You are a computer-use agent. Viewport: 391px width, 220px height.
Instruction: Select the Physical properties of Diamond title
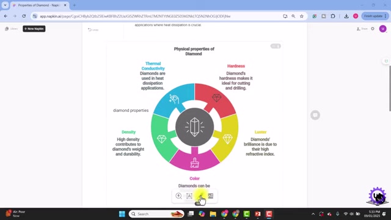click(194, 51)
